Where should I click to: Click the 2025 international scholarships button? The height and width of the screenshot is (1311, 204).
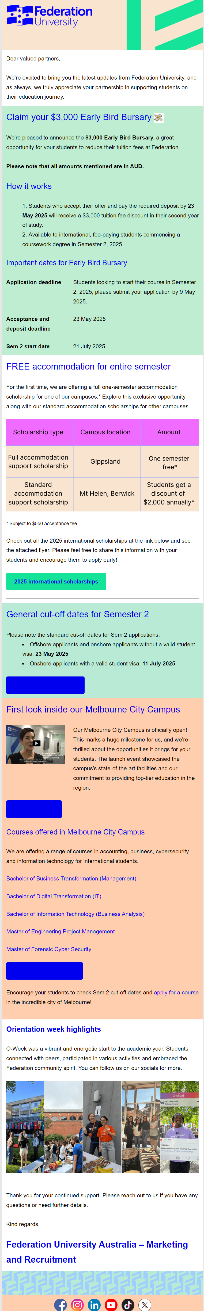pos(56,581)
